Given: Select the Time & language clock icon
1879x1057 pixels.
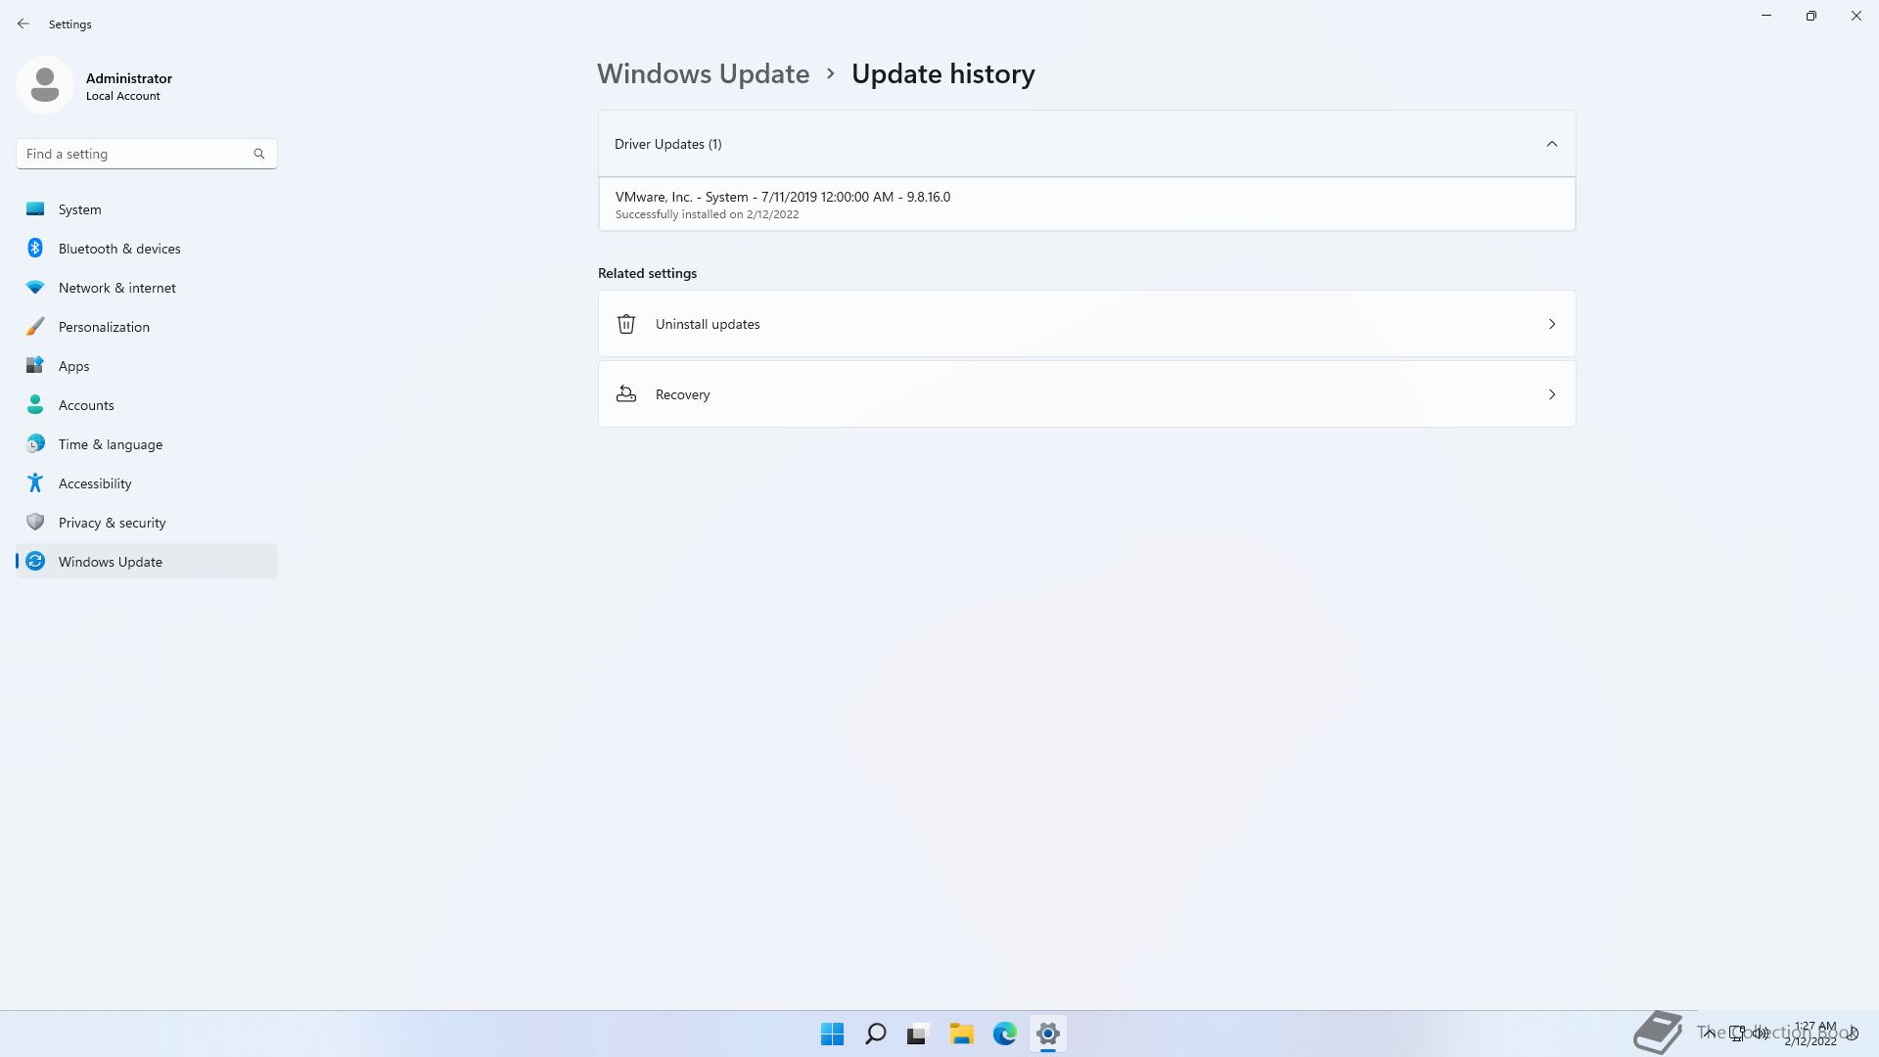Looking at the screenshot, I should tap(35, 443).
